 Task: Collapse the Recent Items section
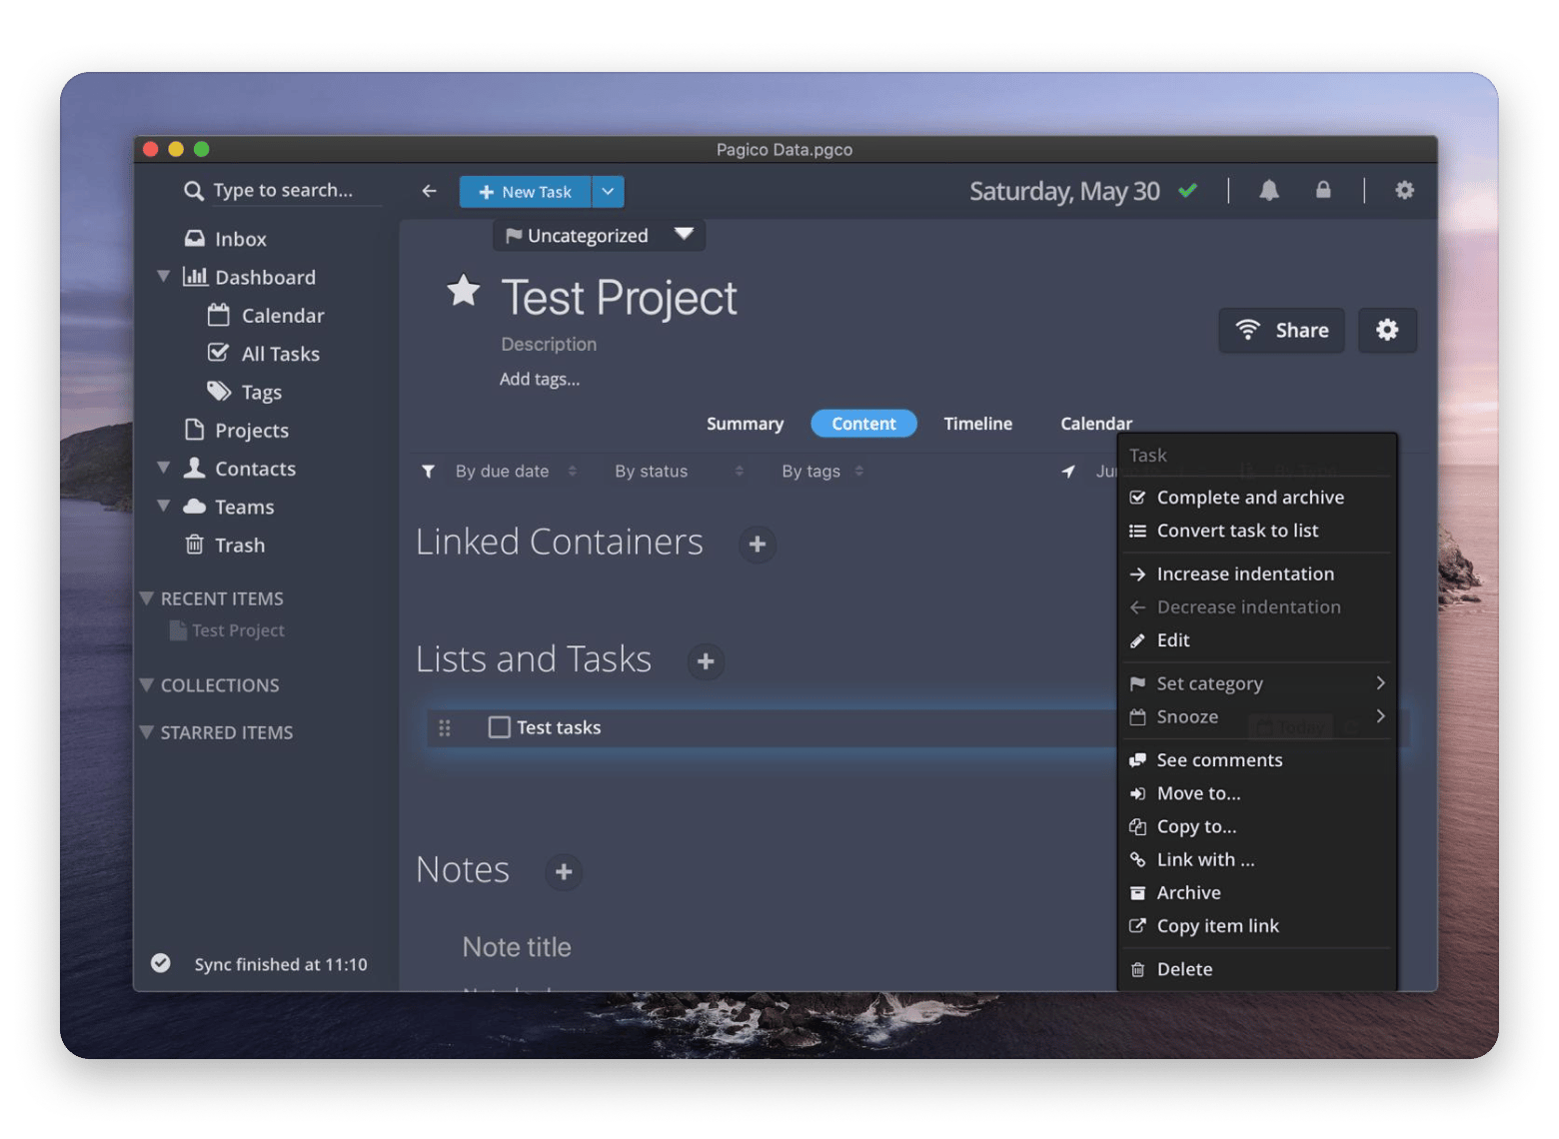(147, 598)
